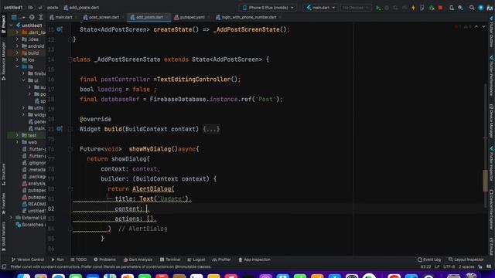This screenshot has width=495, height=278.
Task: Open the main.dart run configuration dropdown
Action: pos(320,8)
